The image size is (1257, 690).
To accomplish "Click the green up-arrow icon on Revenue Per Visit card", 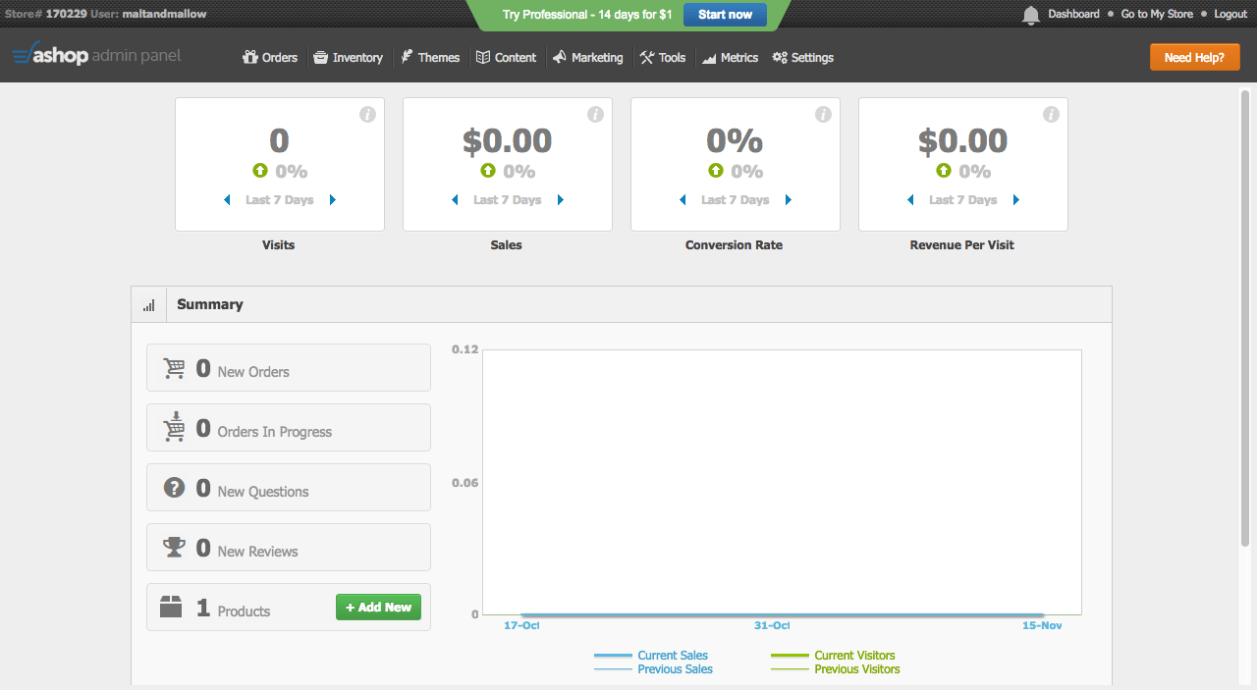I will point(944,171).
